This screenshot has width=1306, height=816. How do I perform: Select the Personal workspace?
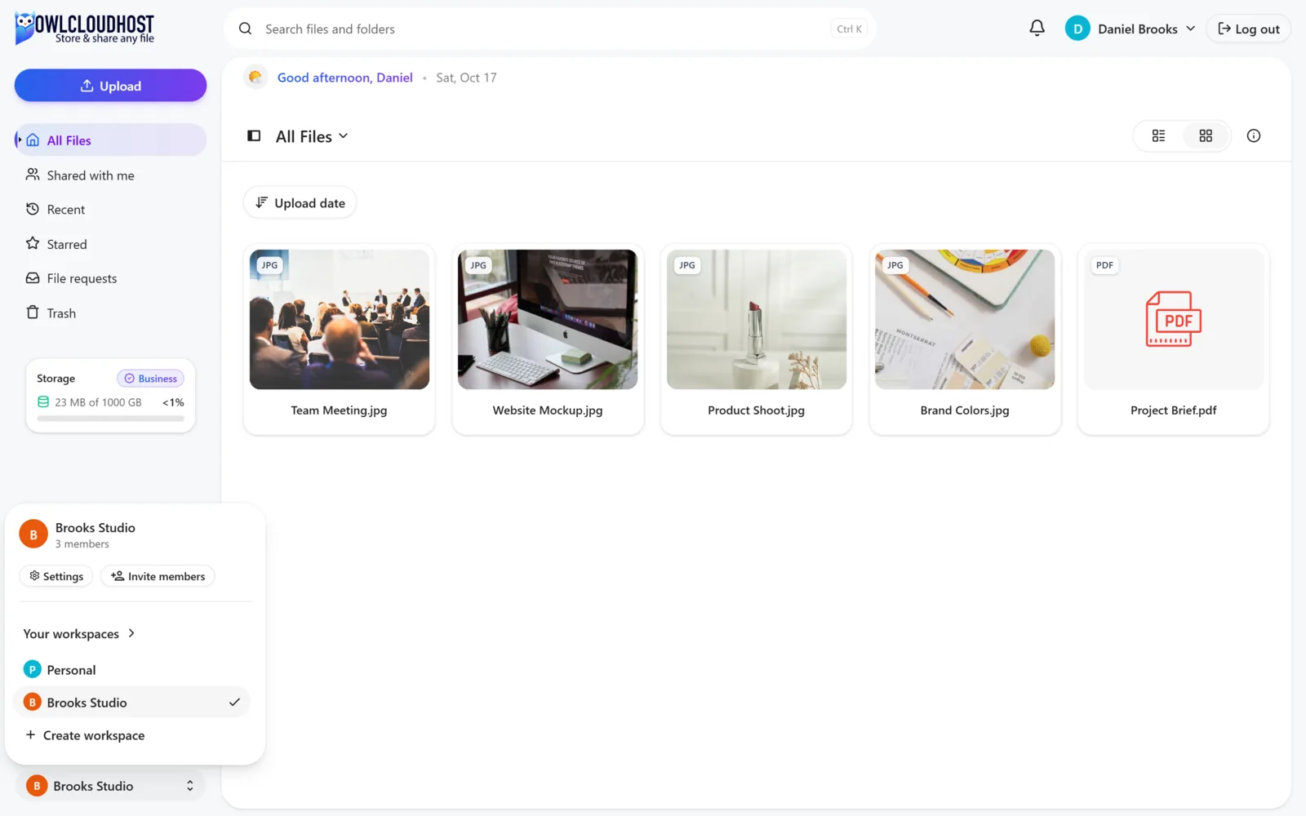pyautogui.click(x=132, y=670)
